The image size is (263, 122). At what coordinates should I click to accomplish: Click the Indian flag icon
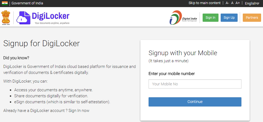click(5, 3)
